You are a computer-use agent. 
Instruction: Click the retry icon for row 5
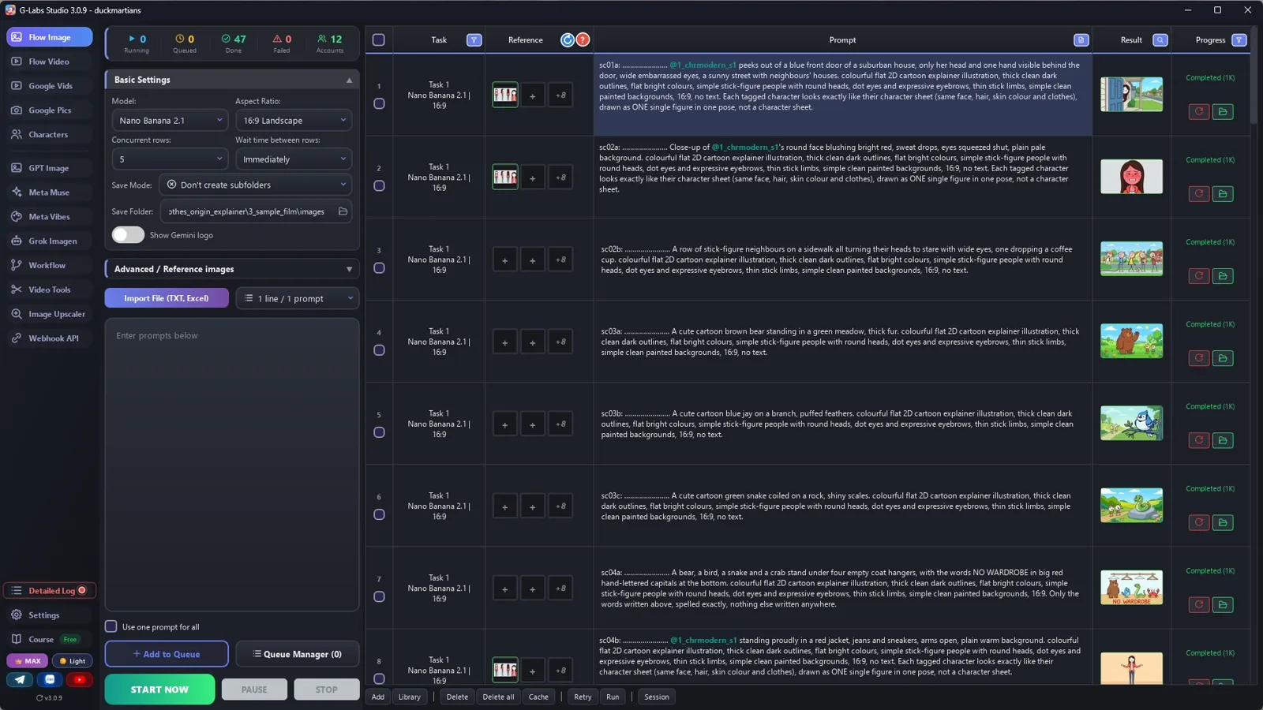1198,440
